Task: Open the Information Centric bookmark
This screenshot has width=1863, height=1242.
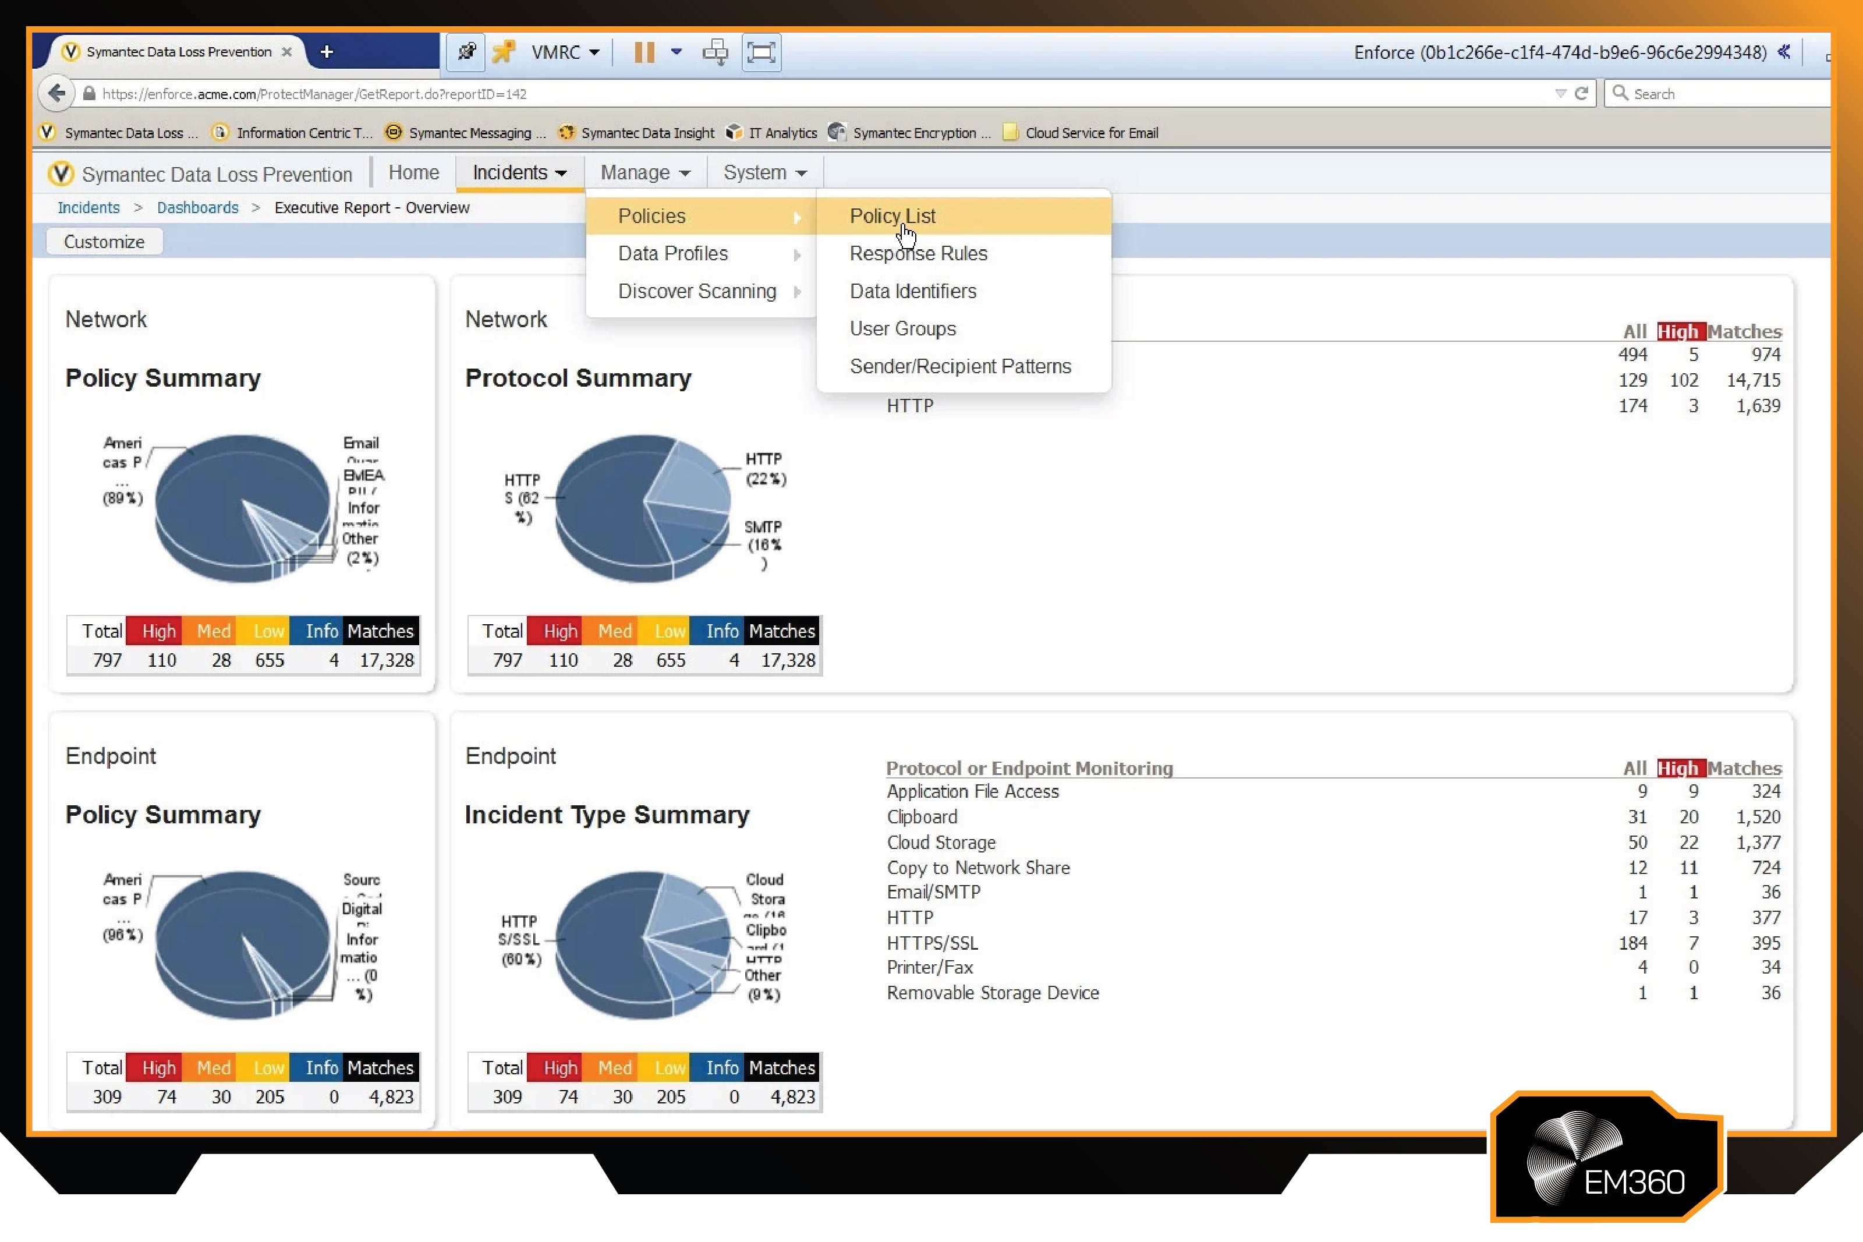Action: click(301, 133)
